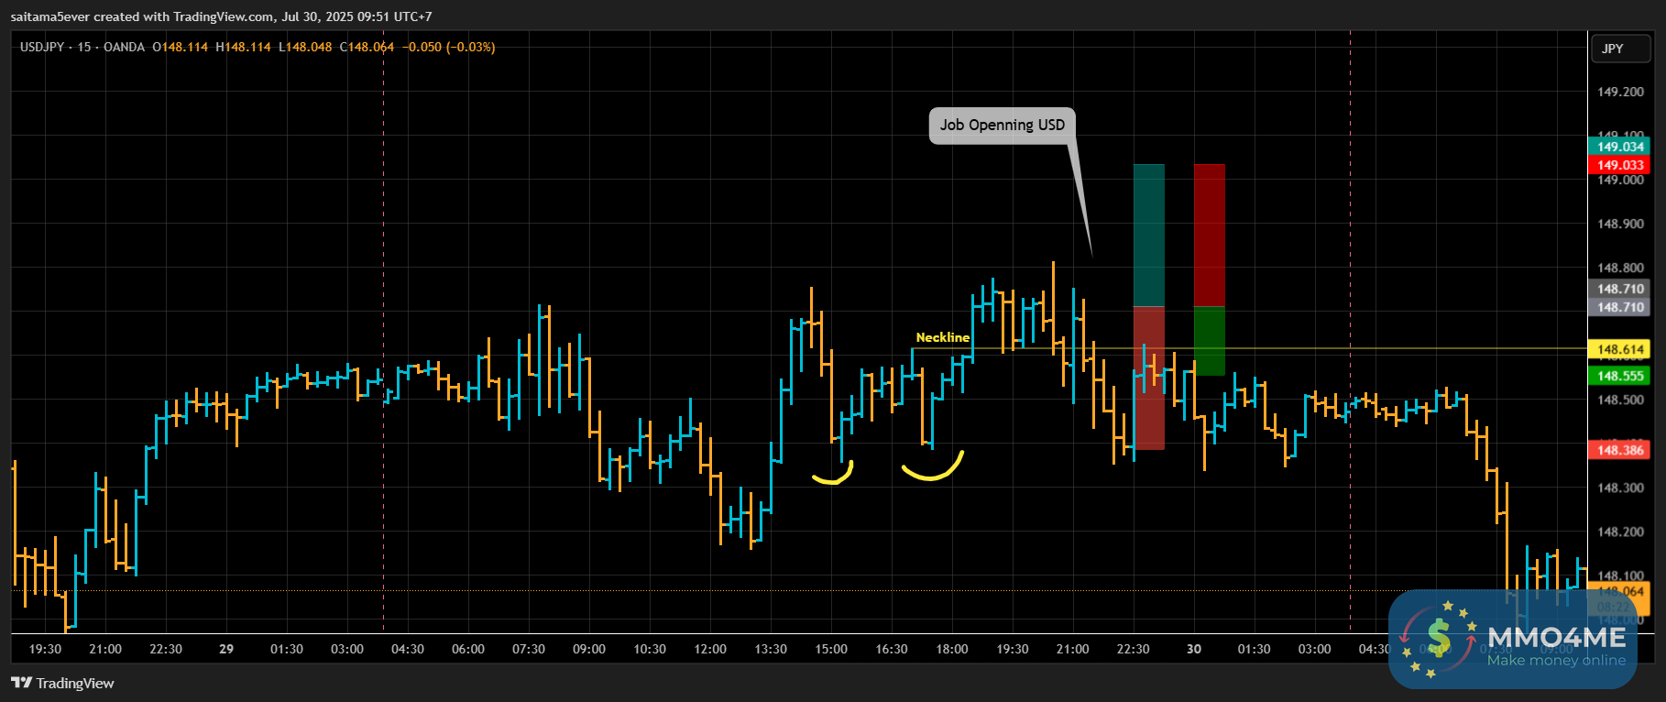
Task: Click the 10:30 time axis label
Action: coord(650,649)
